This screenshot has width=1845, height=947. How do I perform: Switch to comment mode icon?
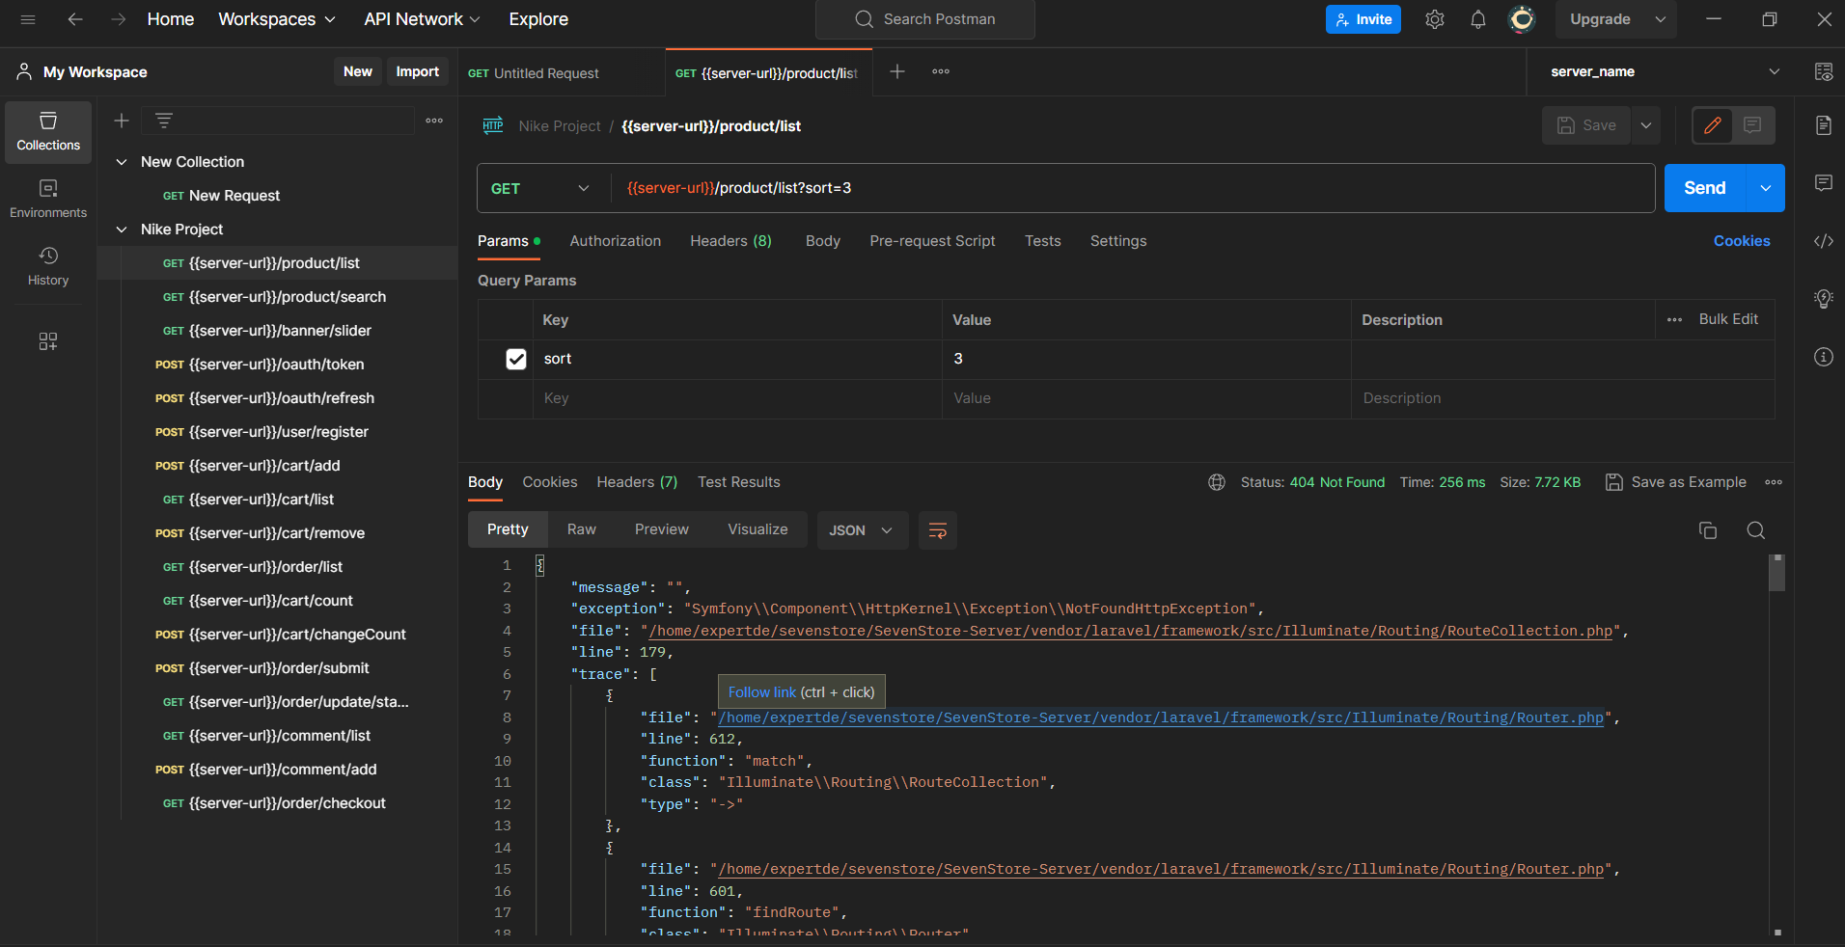click(1753, 125)
